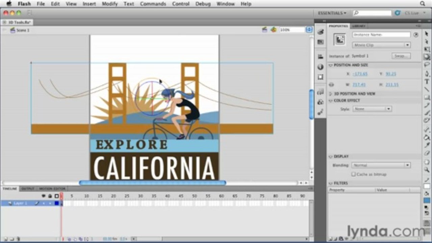Pick the Pencil tool
Viewport: 432px width, 243px height.
coord(427,105)
